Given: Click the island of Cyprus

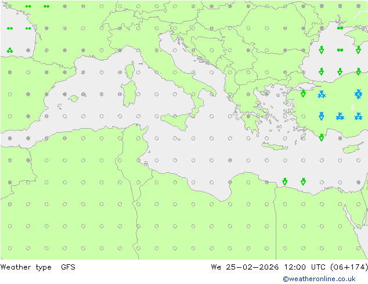Looking at the screenshot, I should [352, 148].
